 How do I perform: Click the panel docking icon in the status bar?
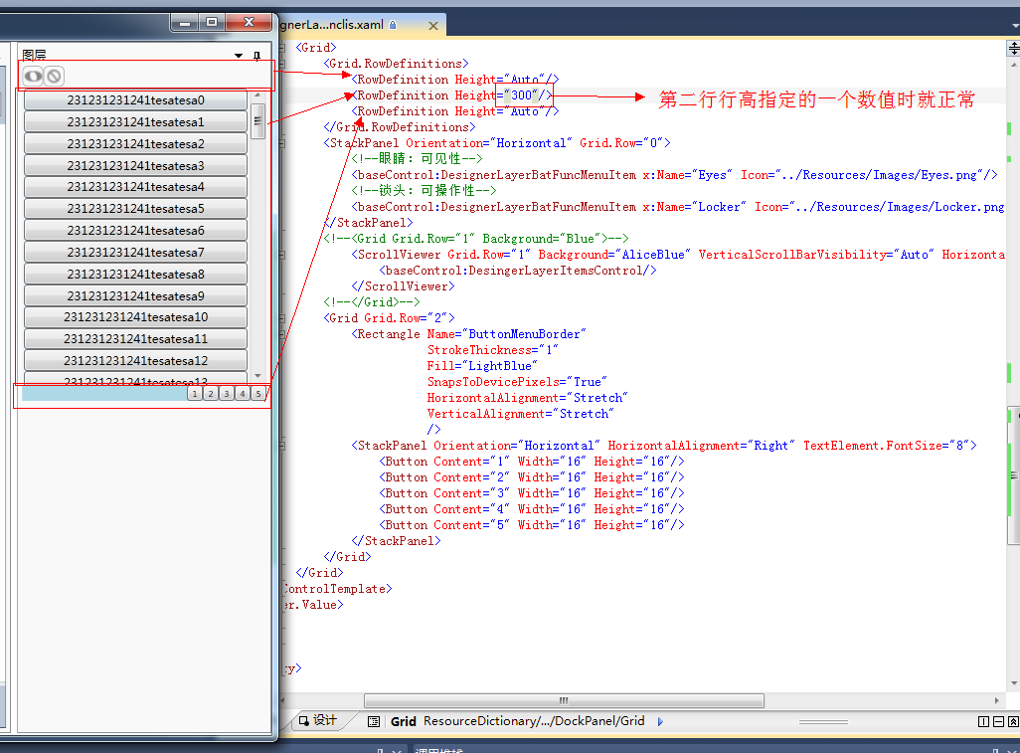coord(383,749)
